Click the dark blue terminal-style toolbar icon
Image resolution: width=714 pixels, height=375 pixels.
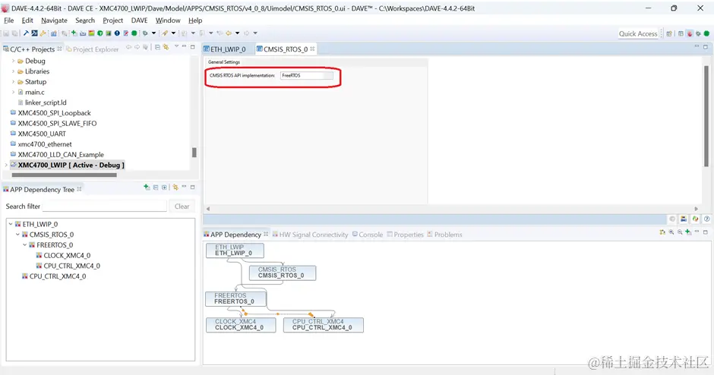(35, 33)
